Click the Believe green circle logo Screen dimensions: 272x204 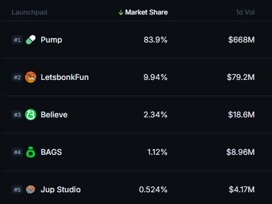tap(31, 115)
